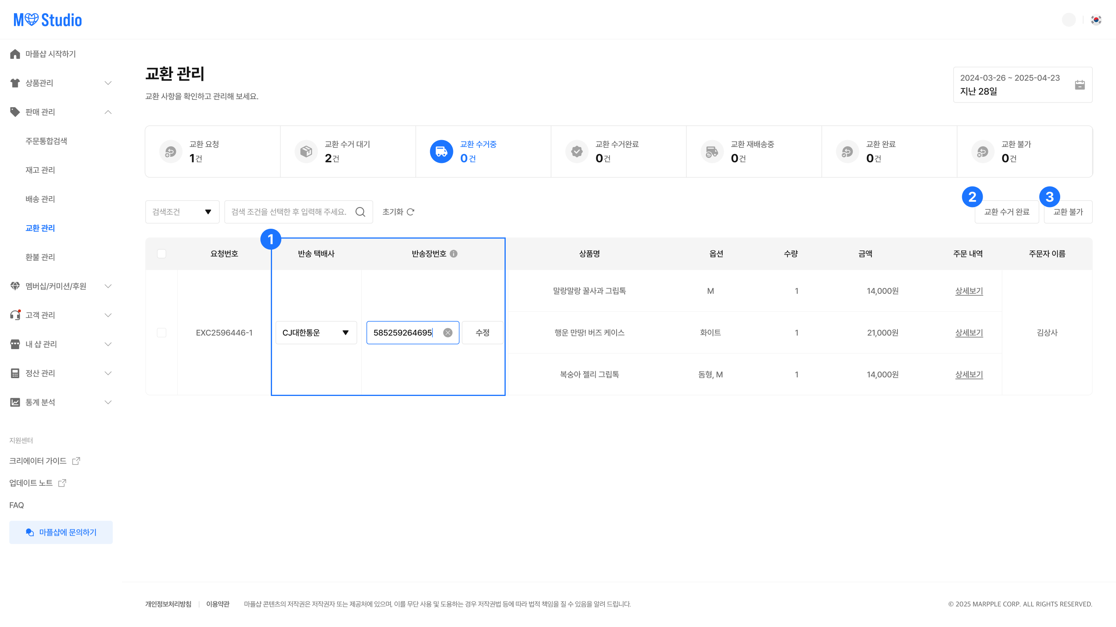Open 환불 관리 in the sidebar
This screenshot has height=627, width=1116.
click(x=40, y=257)
